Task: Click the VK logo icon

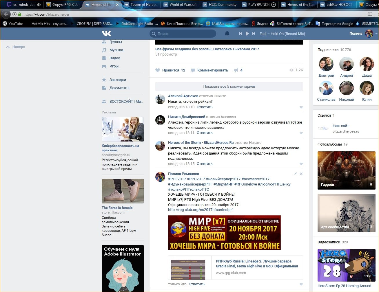Action: (x=106, y=34)
